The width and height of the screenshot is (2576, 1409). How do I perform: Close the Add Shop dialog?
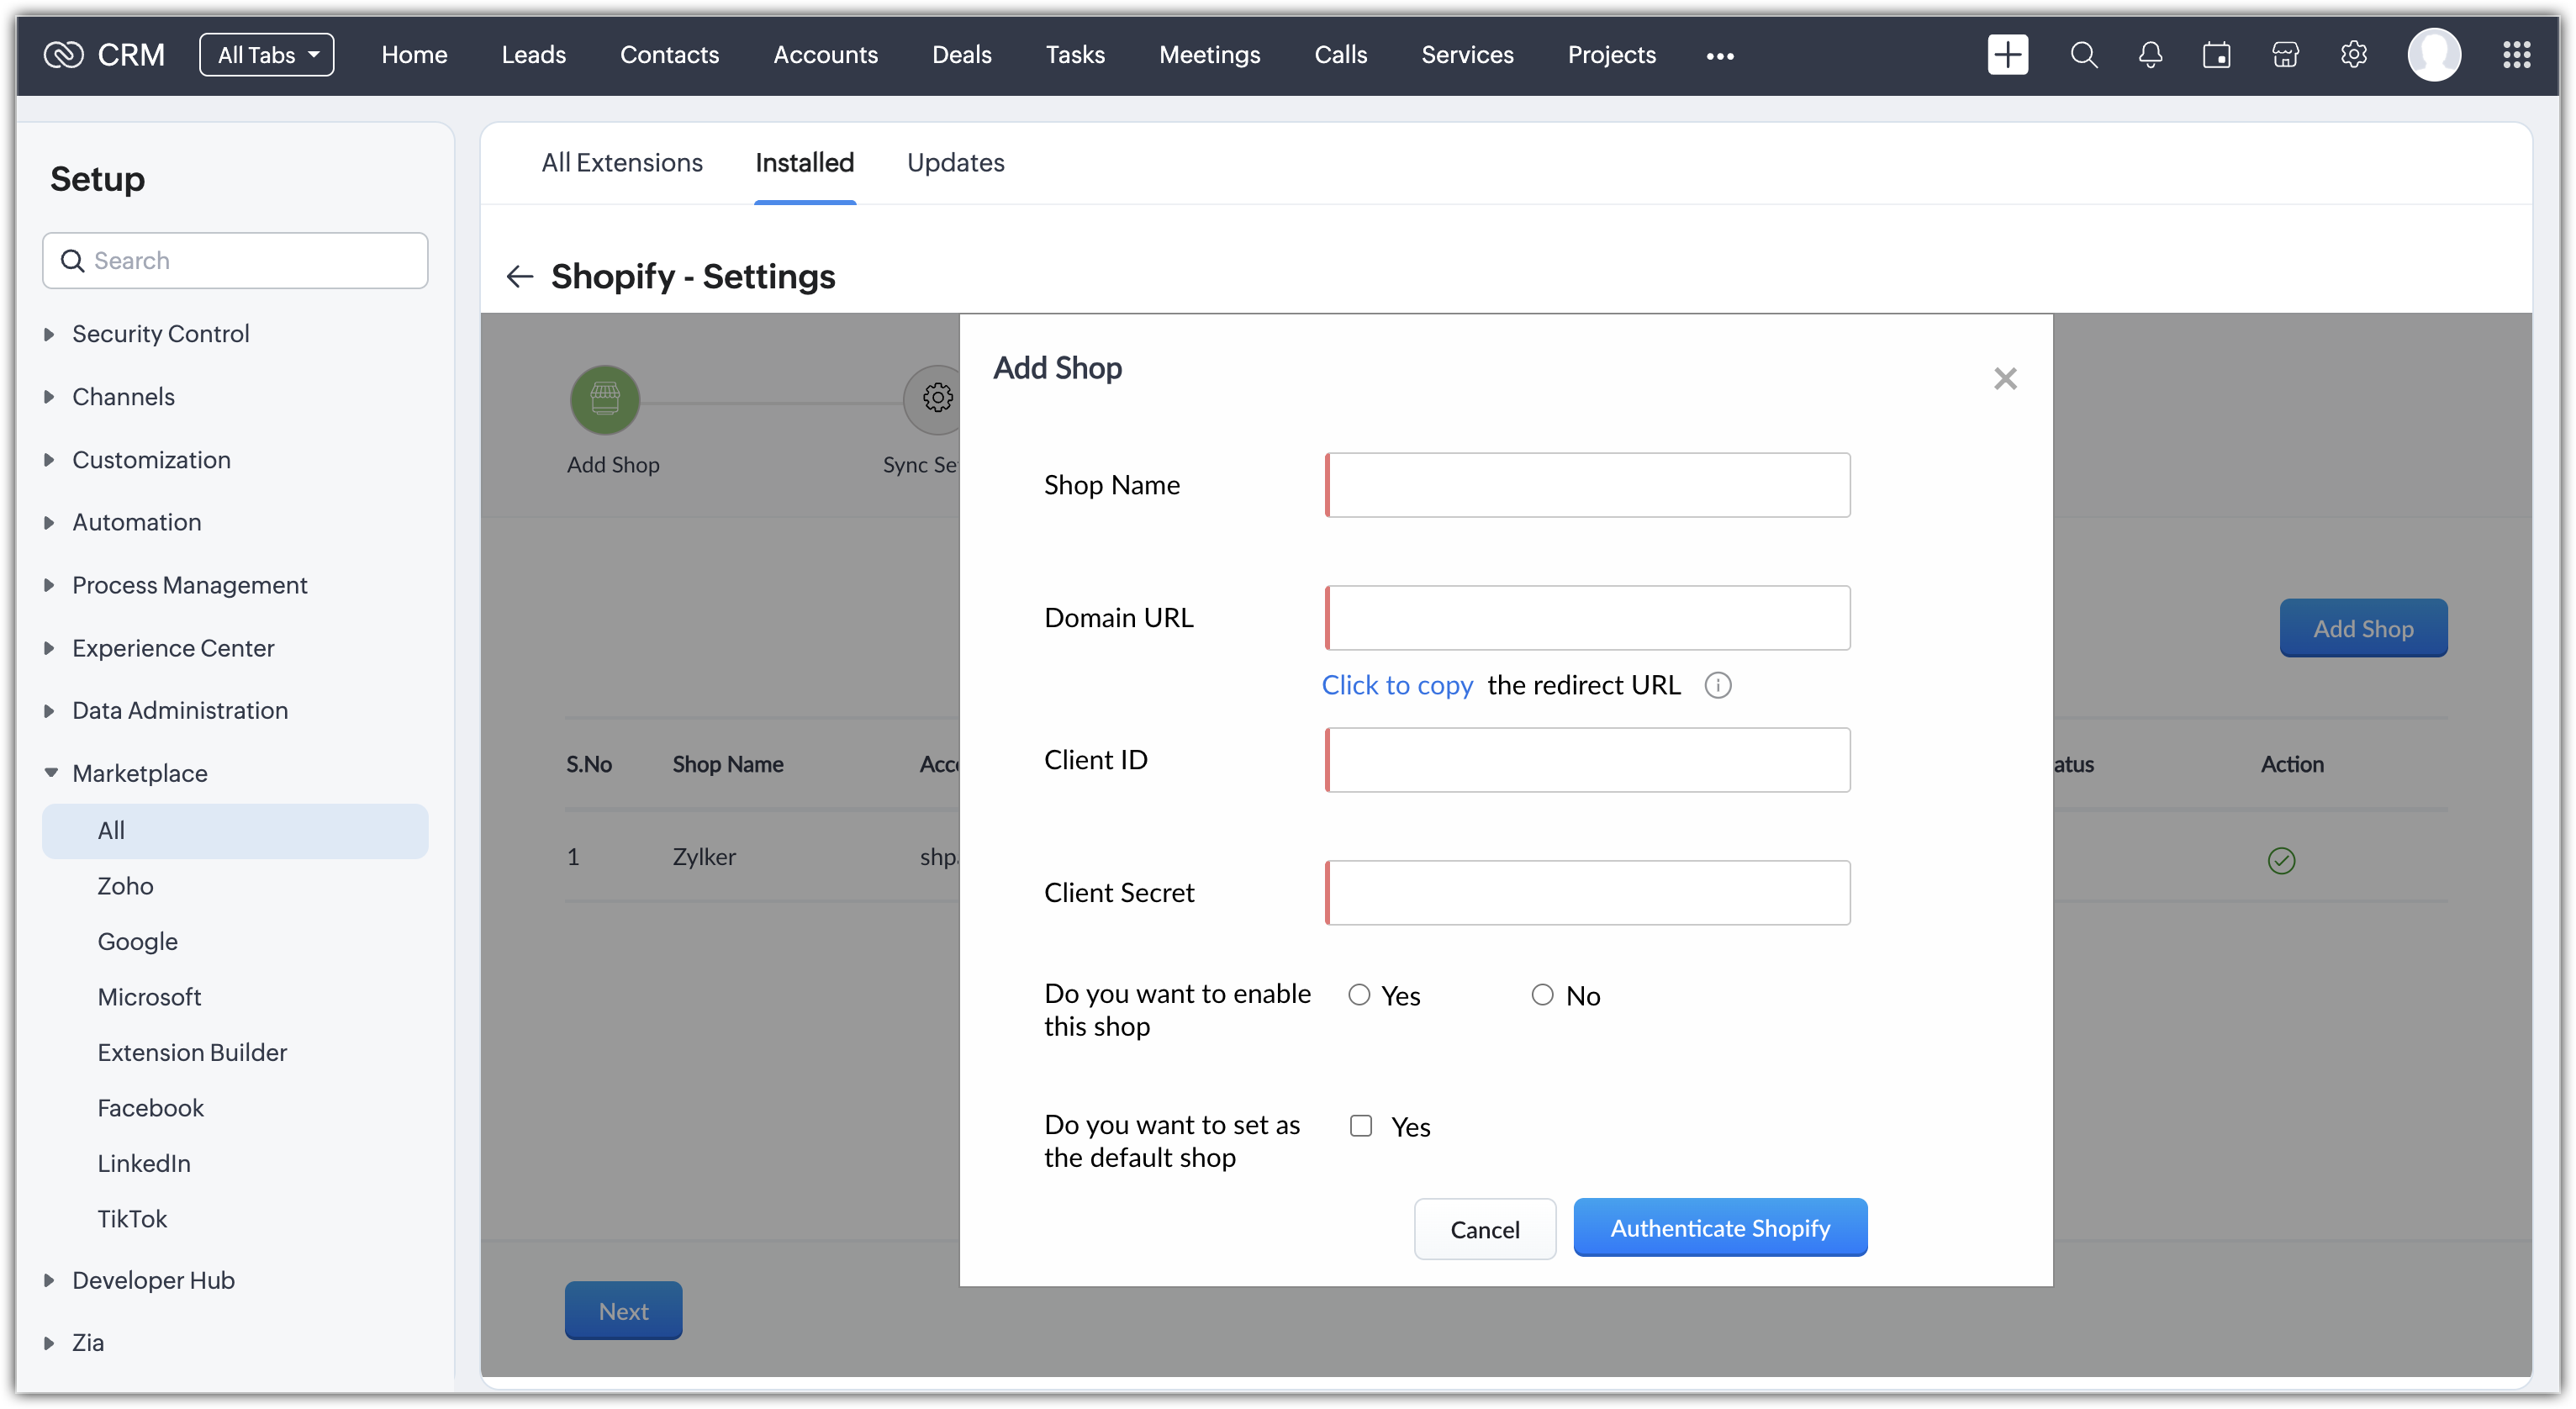click(2004, 379)
